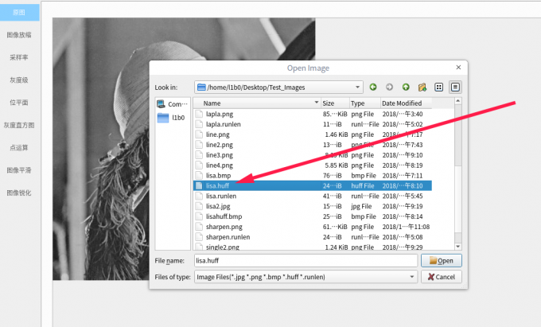Sort files by the Name column header

[257, 103]
